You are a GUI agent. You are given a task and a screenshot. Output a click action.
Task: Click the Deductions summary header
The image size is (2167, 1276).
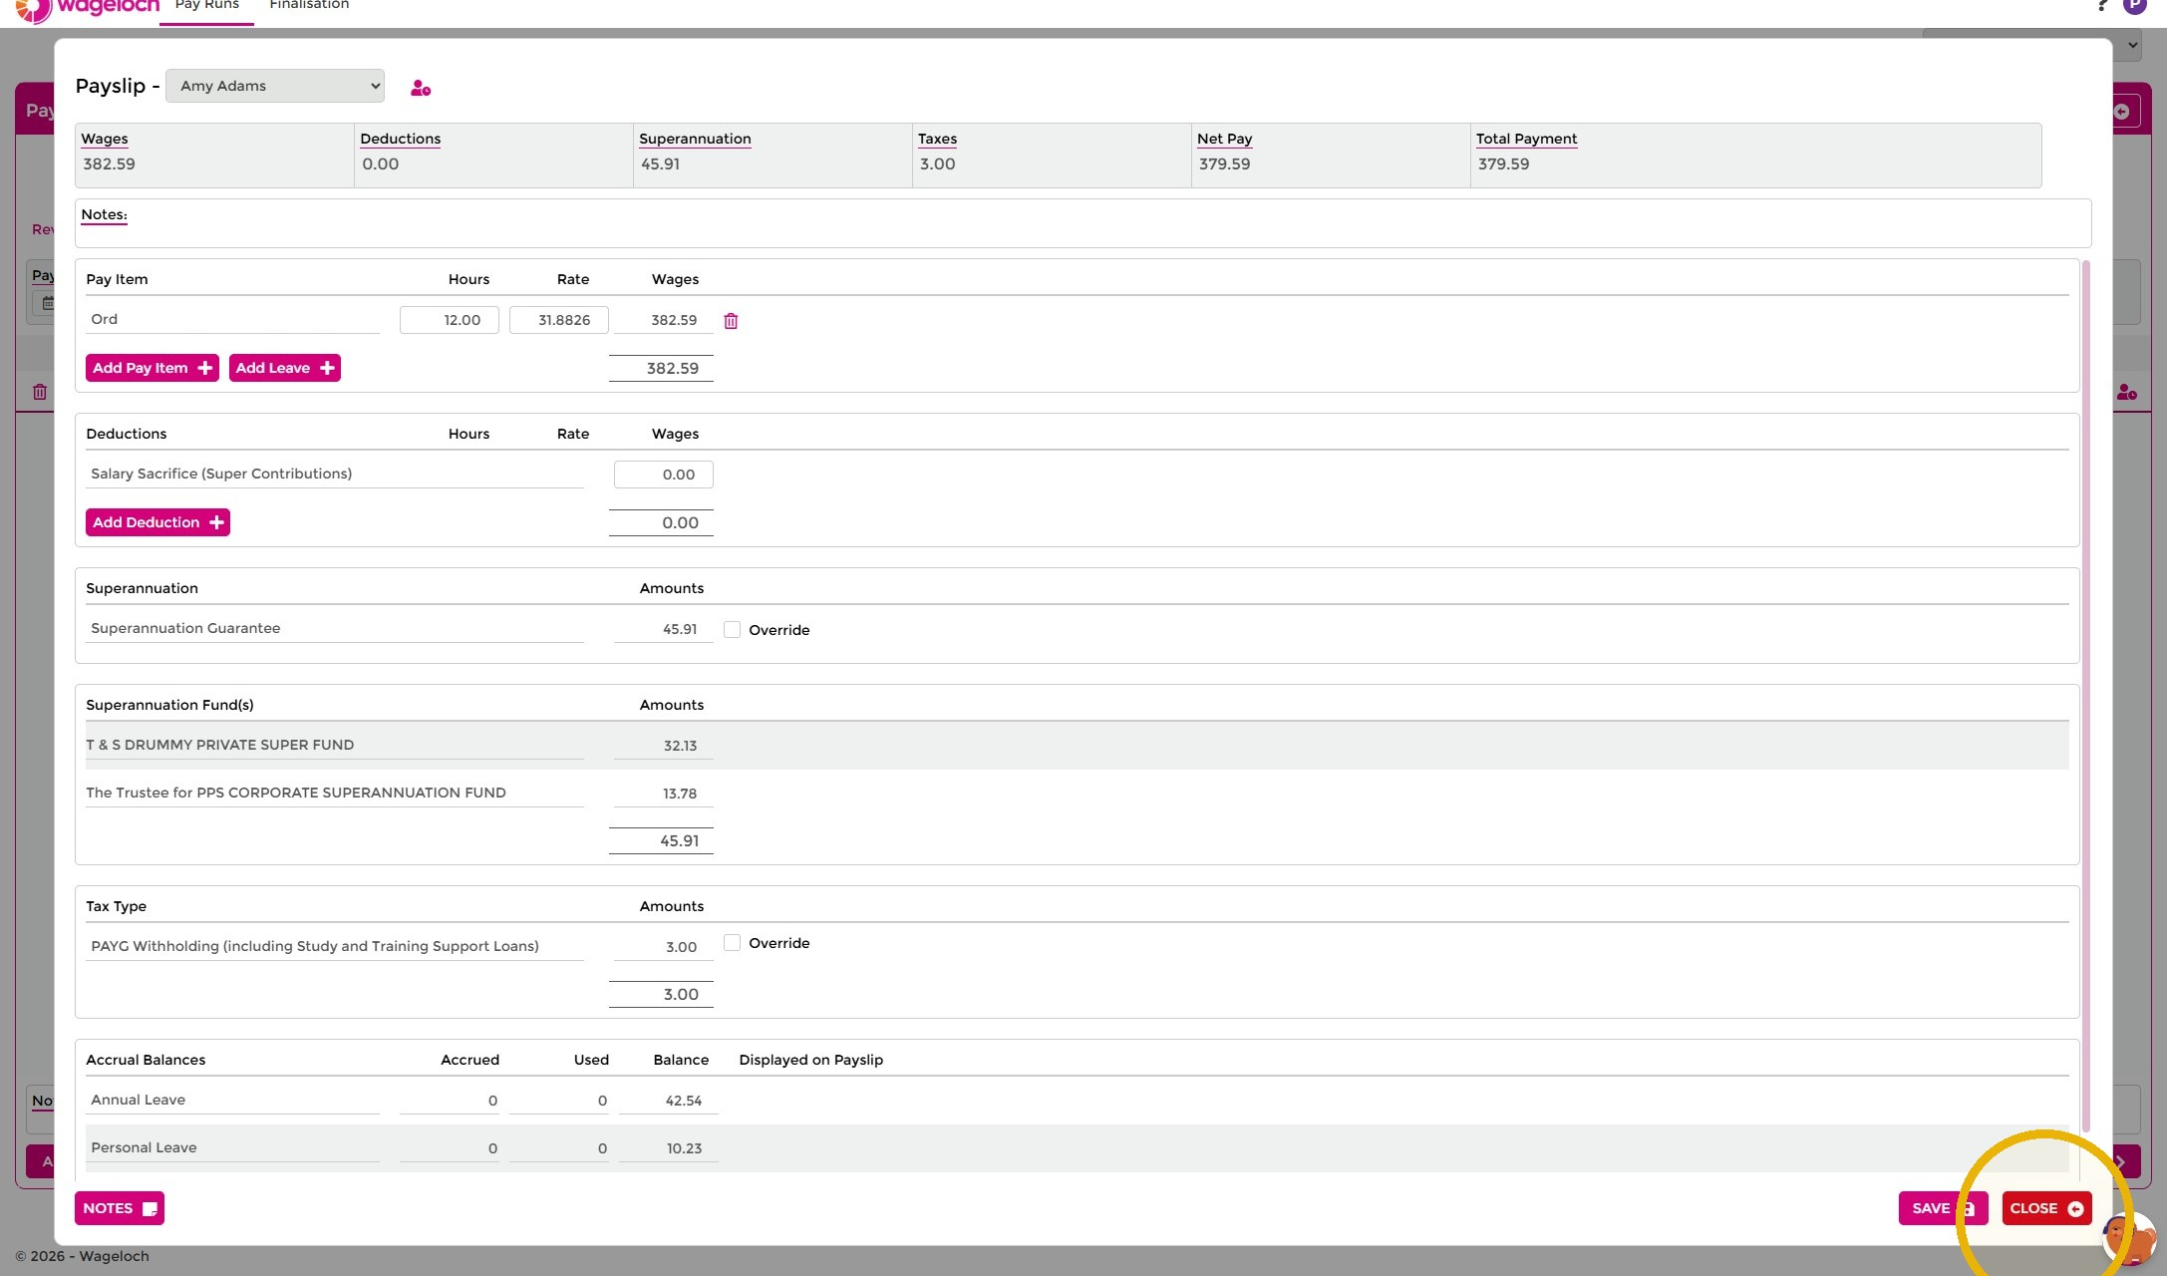click(x=401, y=139)
